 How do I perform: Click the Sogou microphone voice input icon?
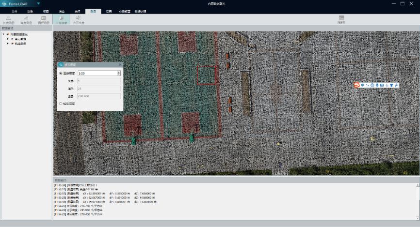377,85
